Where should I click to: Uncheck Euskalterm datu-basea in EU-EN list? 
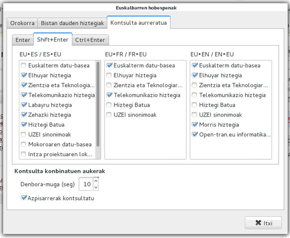click(194, 65)
